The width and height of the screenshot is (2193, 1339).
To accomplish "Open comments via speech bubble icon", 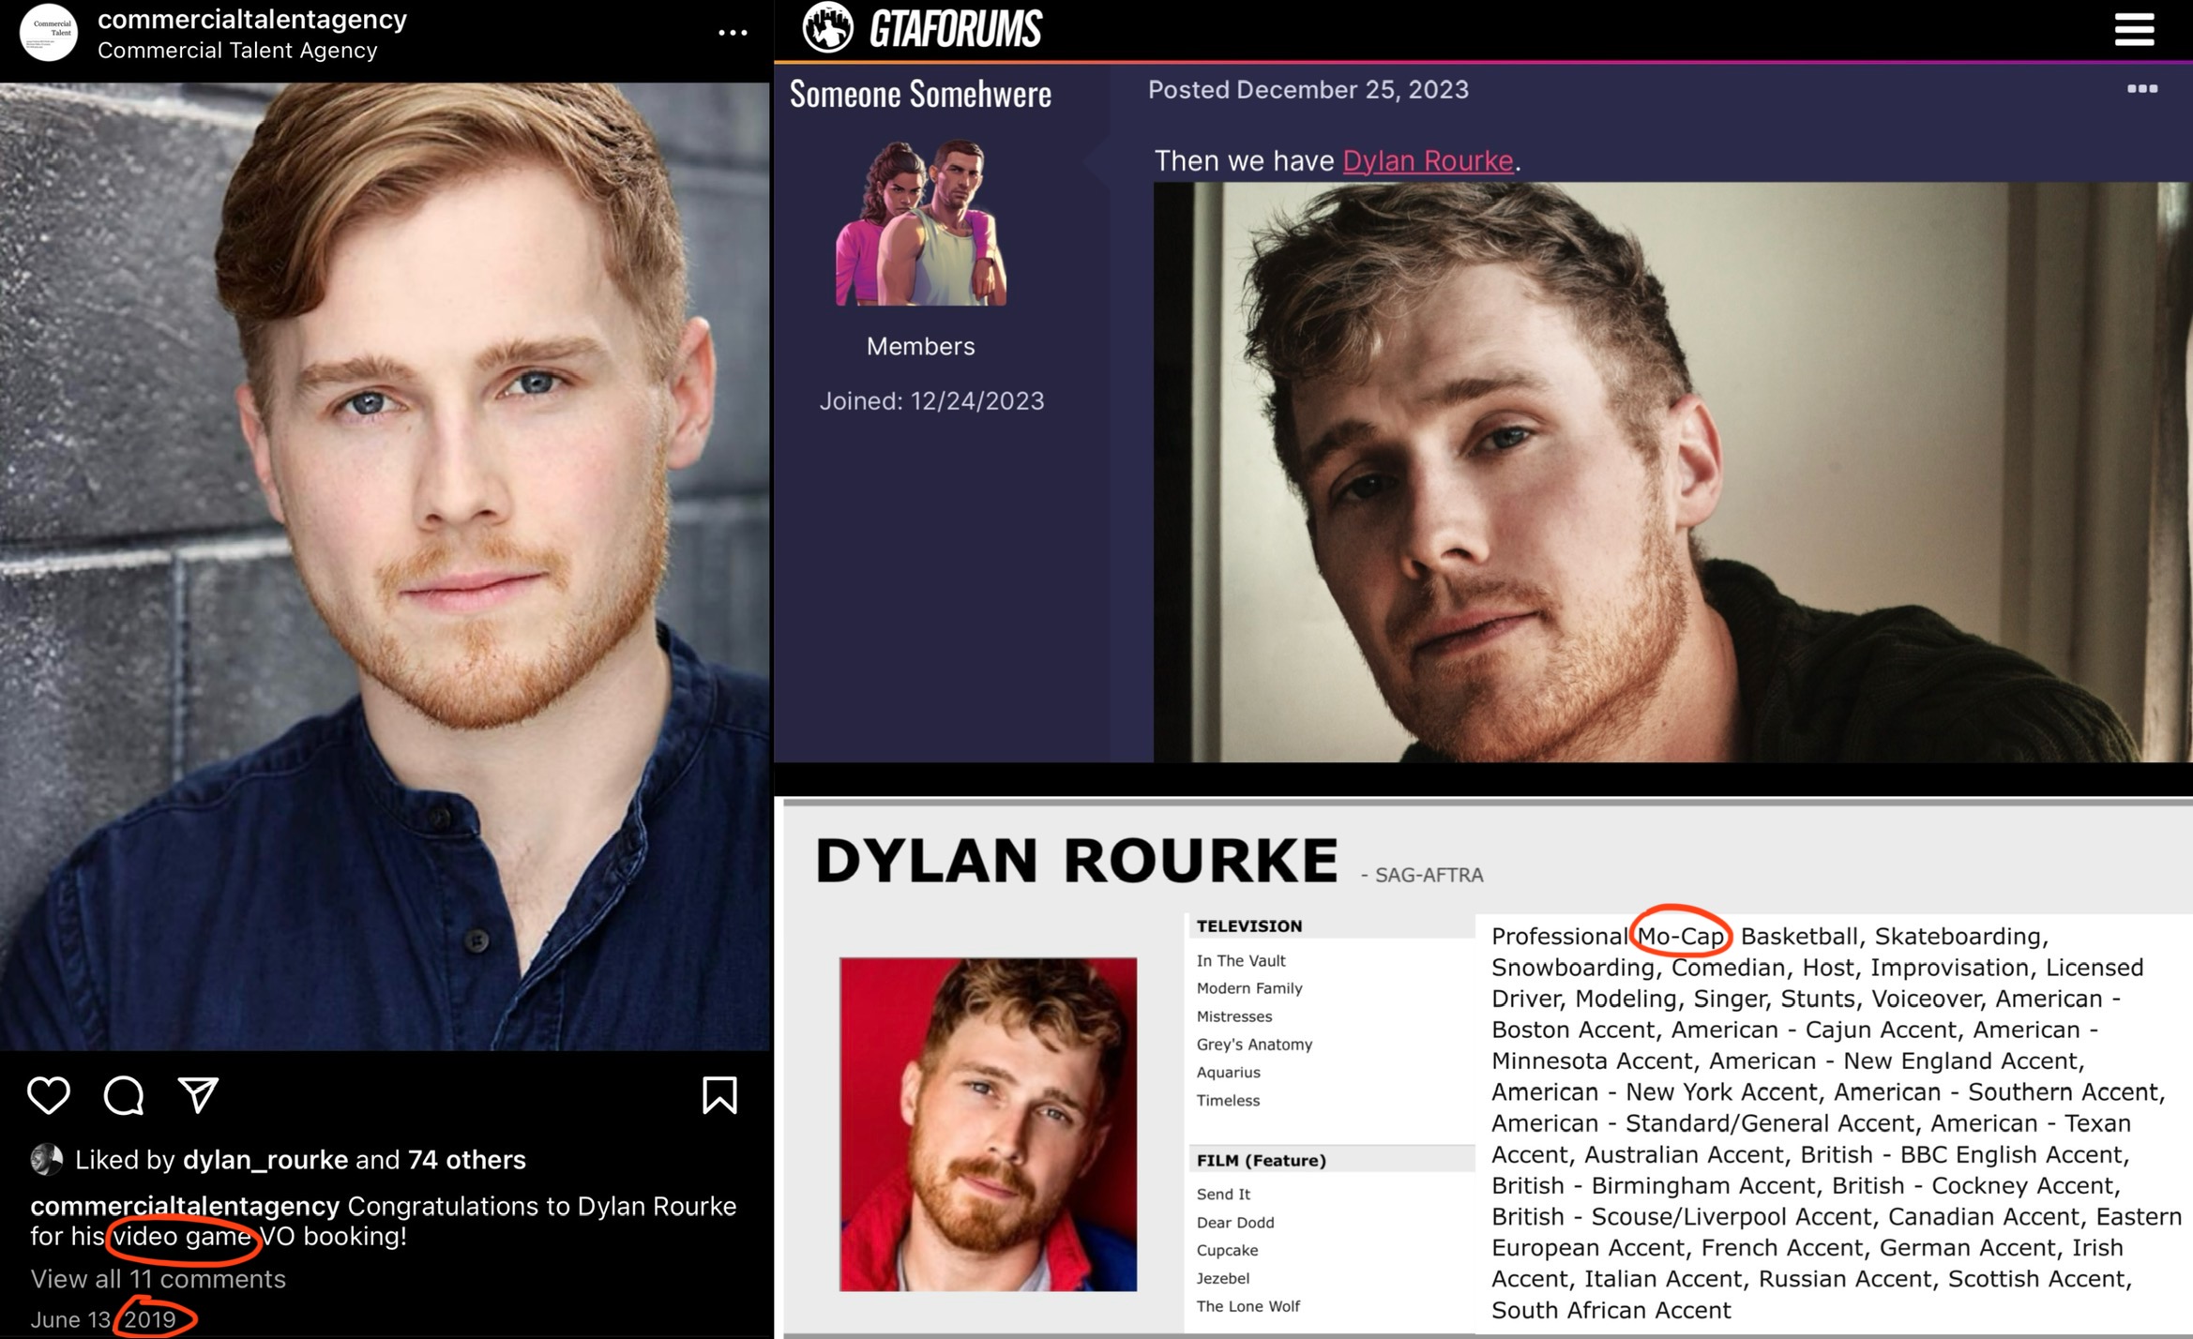I will (124, 1094).
